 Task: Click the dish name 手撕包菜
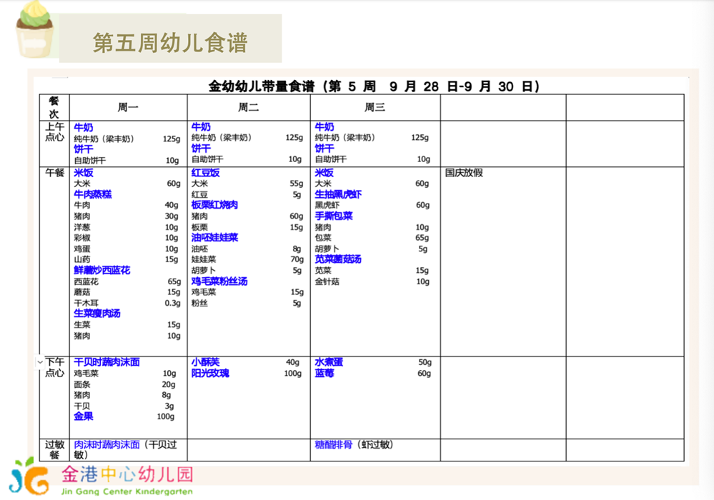click(334, 216)
